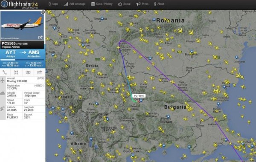Open the Social menu
The image size is (256, 162).
[125, 4]
